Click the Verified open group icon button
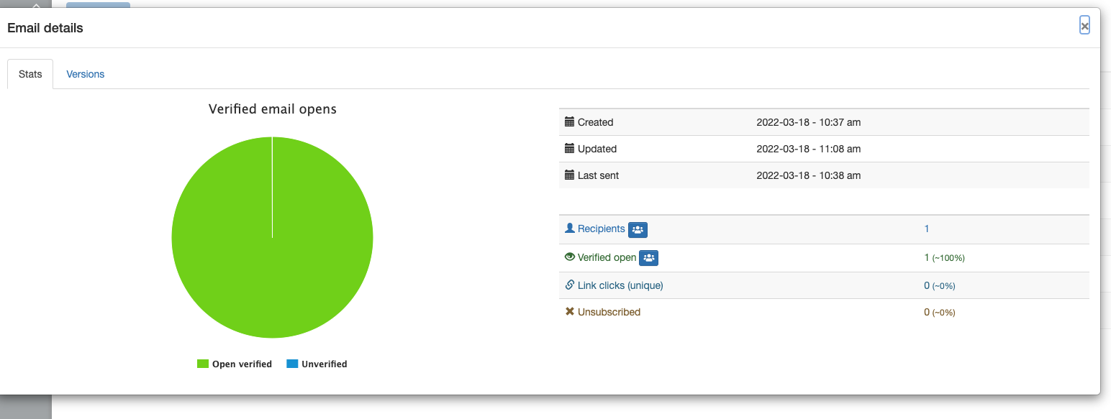The width and height of the screenshot is (1111, 419). pyautogui.click(x=648, y=257)
